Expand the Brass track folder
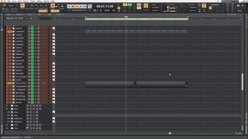 pyautogui.click(x=7, y=106)
